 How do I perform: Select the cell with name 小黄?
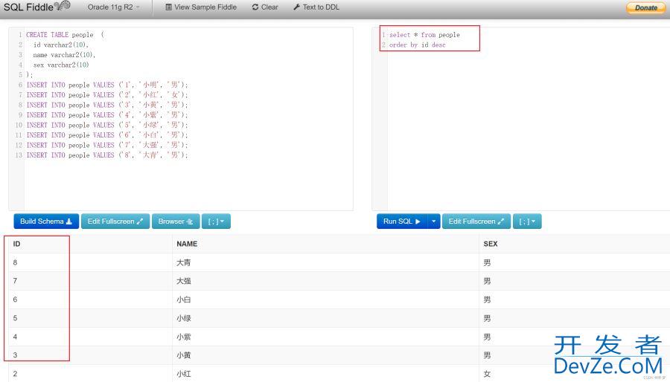tap(325, 355)
